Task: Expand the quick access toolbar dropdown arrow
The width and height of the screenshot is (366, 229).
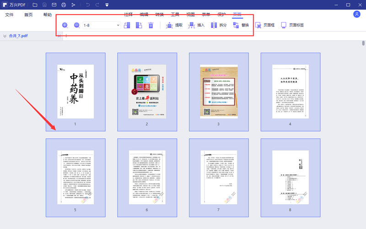Action: tap(107, 5)
